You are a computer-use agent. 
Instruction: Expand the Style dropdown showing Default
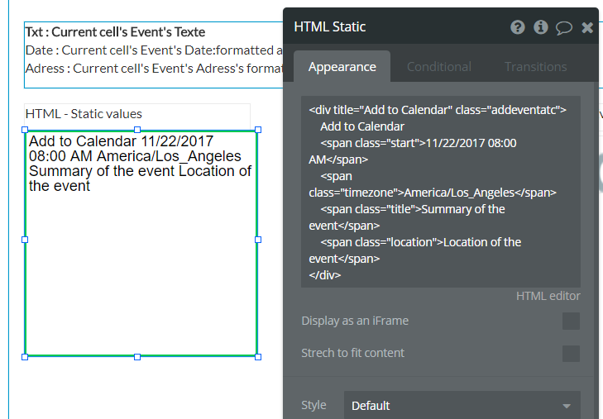click(462, 406)
